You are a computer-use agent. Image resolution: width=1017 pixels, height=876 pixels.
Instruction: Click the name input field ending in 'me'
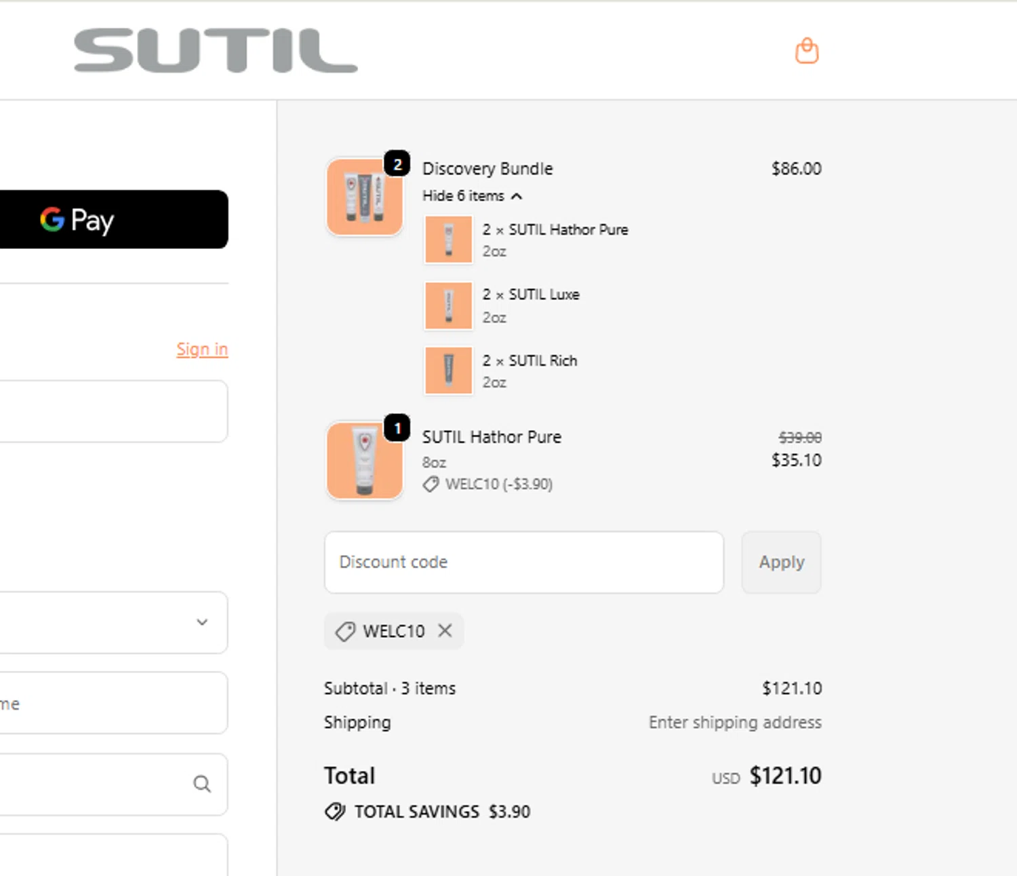click(x=114, y=703)
